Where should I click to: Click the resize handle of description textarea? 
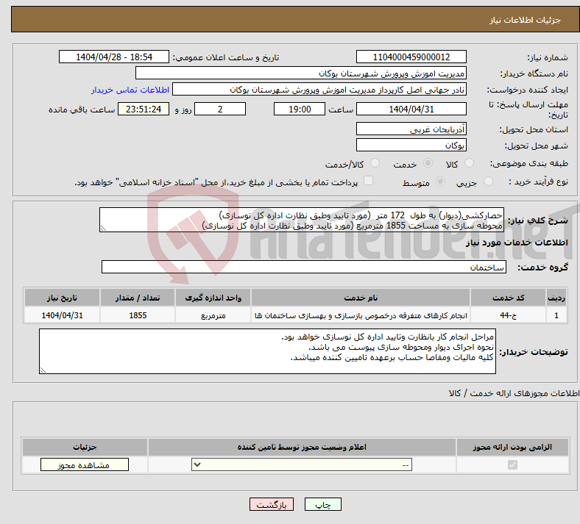103,229
